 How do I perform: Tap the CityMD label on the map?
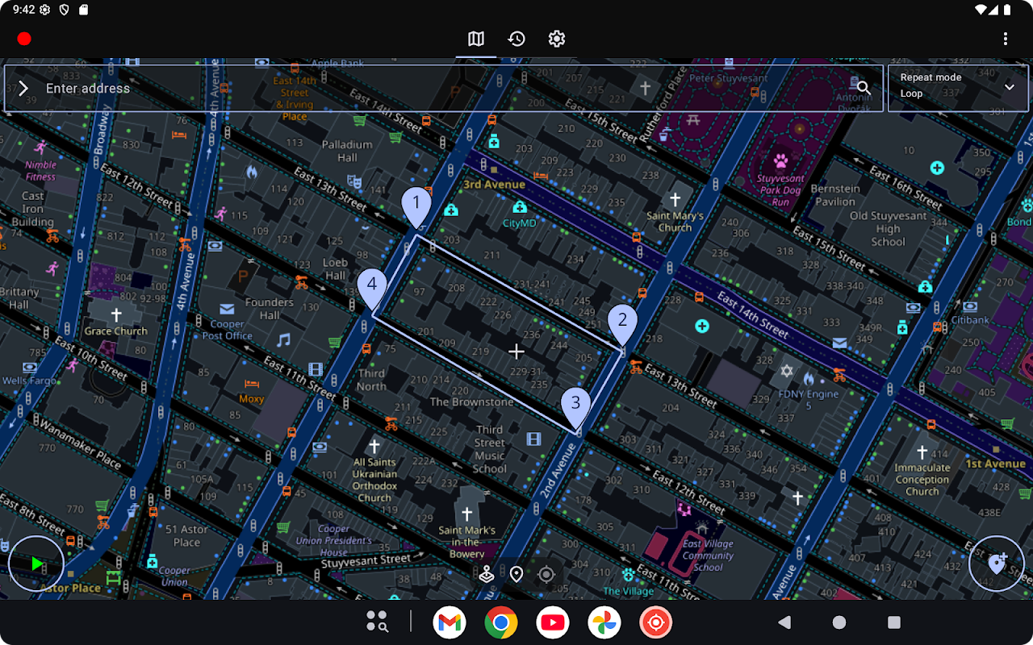[x=520, y=223]
